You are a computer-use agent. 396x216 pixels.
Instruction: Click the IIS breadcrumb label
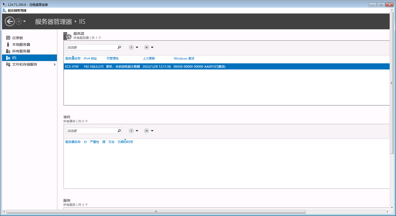pos(82,22)
